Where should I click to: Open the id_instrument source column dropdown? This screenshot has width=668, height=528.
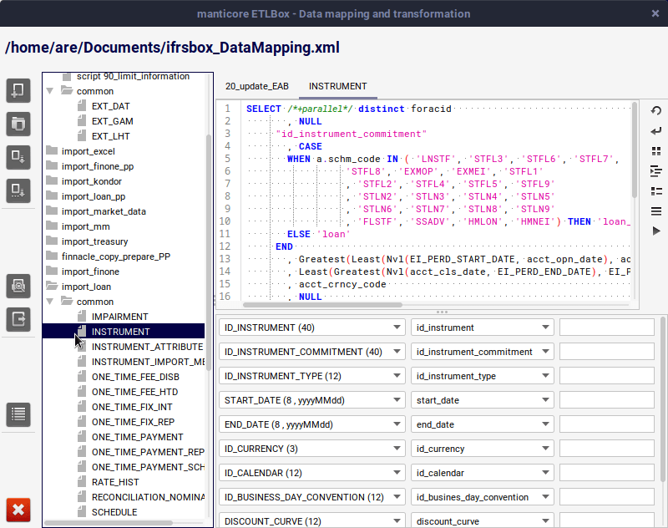click(x=483, y=327)
